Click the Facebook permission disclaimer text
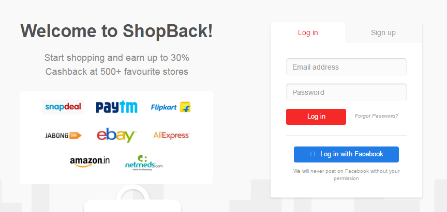 pos(346,175)
